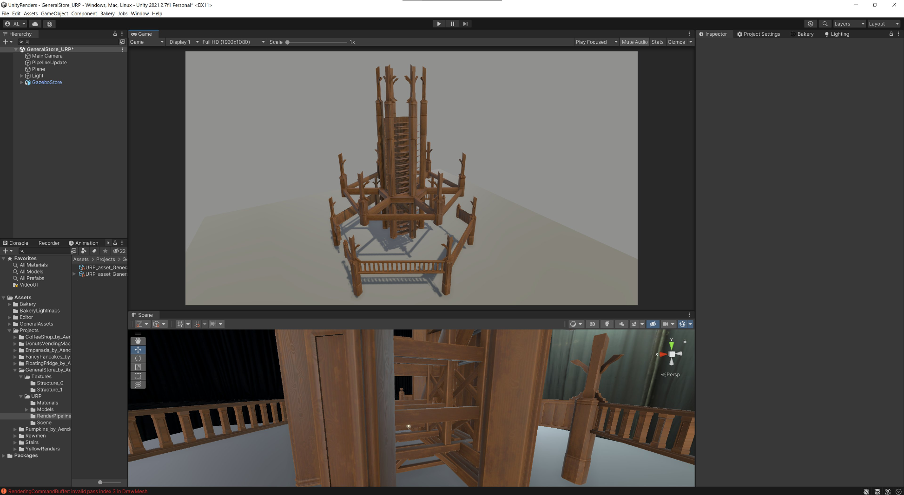Select the Move tool in Scene toolbar
This screenshot has height=495, width=904.
[x=138, y=350]
